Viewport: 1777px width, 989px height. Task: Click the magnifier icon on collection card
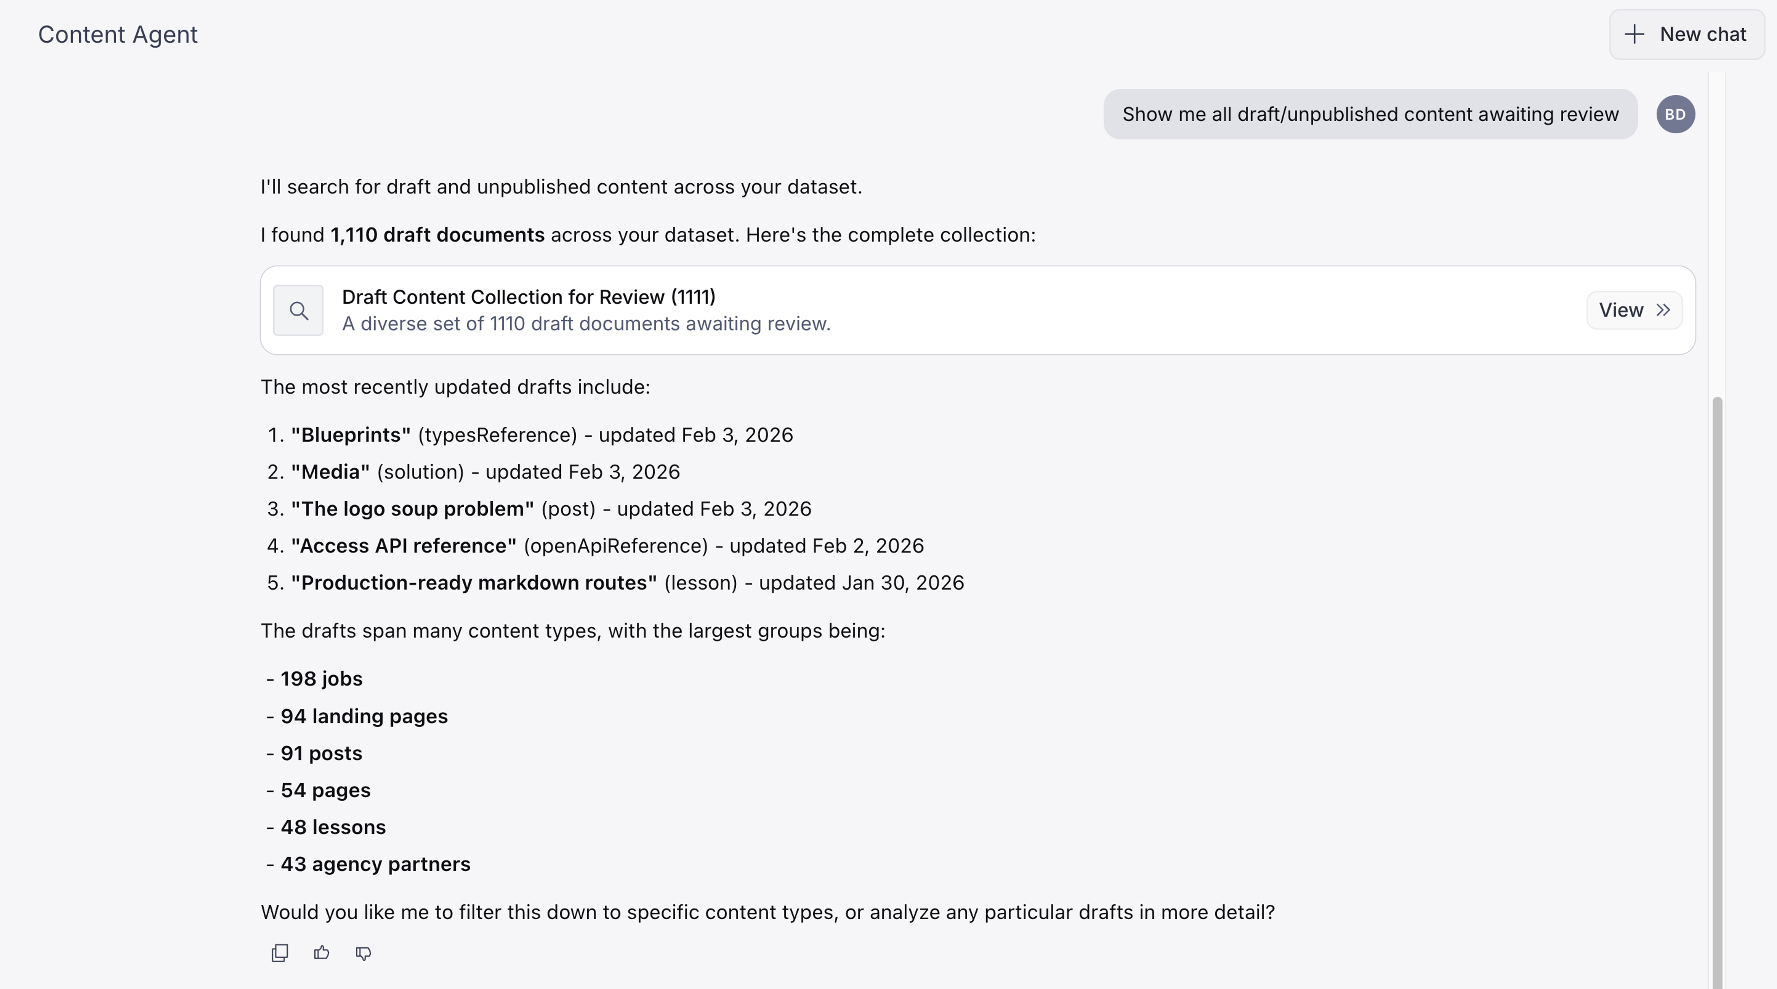pyautogui.click(x=298, y=311)
